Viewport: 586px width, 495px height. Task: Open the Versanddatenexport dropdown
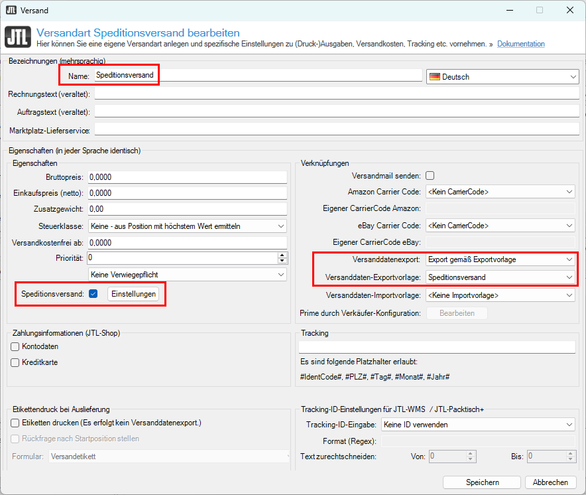[500, 259]
